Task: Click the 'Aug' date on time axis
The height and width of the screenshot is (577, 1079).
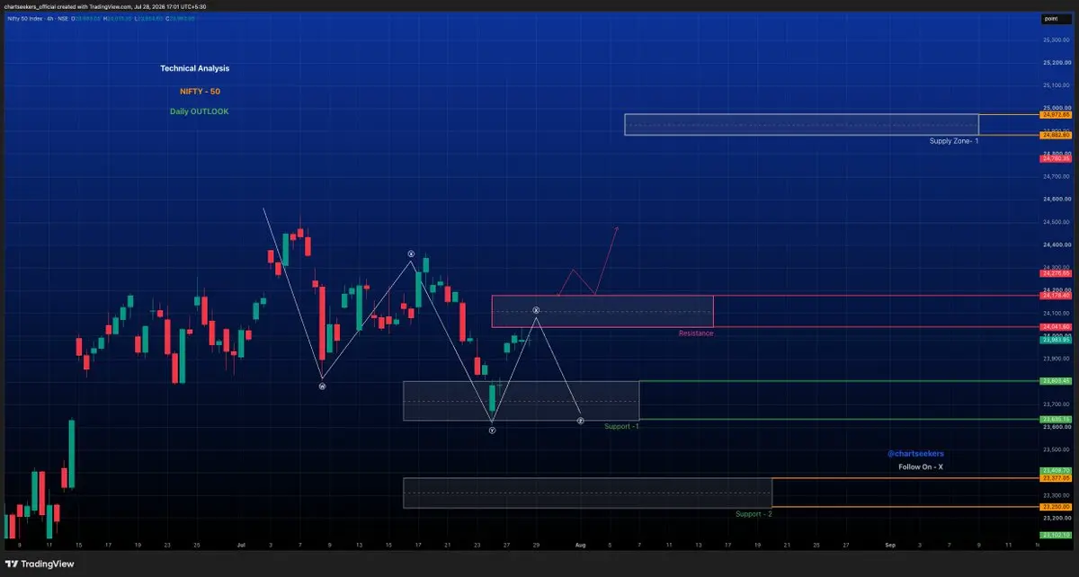Action: tap(581, 545)
